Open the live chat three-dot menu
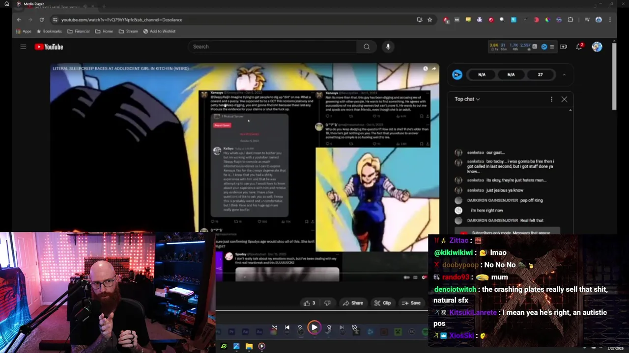 click(551, 99)
